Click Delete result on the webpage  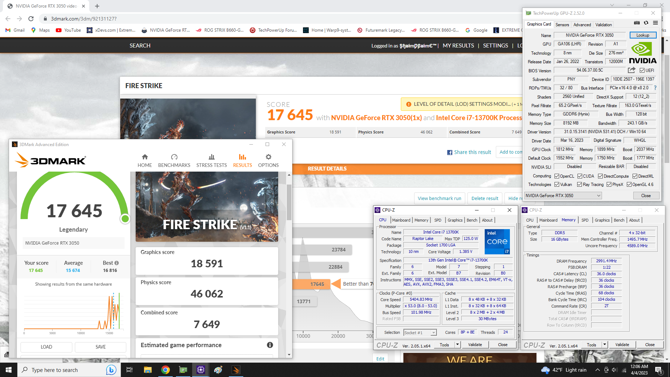(485, 198)
